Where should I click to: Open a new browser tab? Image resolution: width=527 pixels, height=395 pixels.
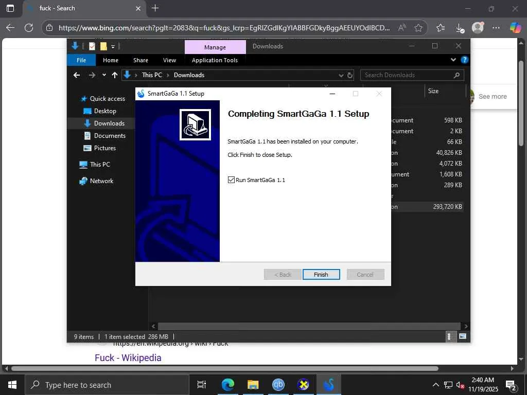point(155,8)
